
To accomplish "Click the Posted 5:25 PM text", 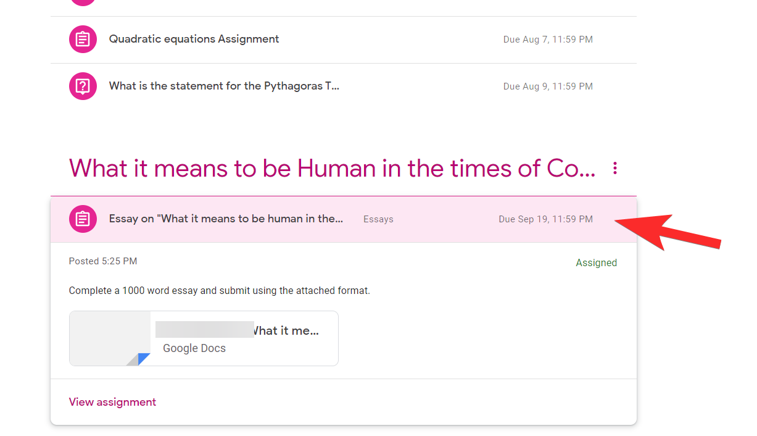I will click(103, 261).
